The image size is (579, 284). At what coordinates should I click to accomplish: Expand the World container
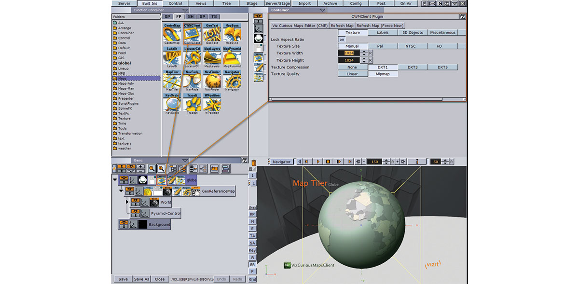128,202
